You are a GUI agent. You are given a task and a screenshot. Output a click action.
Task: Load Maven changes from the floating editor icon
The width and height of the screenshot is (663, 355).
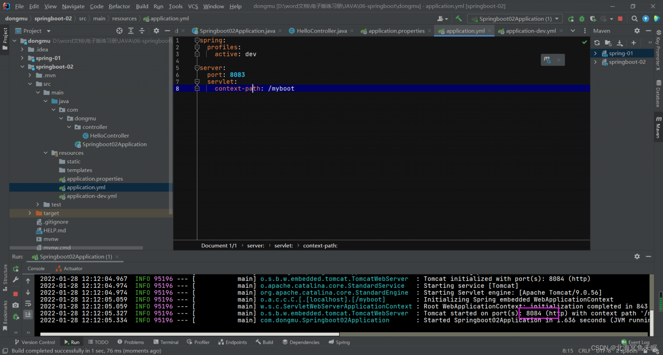(x=547, y=60)
